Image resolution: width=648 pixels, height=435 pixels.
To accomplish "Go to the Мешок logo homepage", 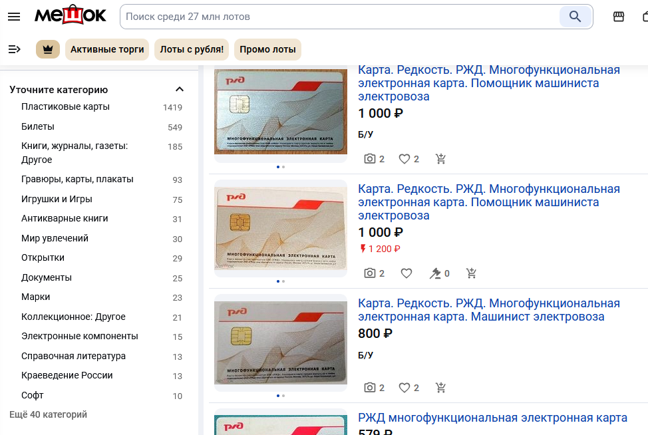I will [x=71, y=15].
